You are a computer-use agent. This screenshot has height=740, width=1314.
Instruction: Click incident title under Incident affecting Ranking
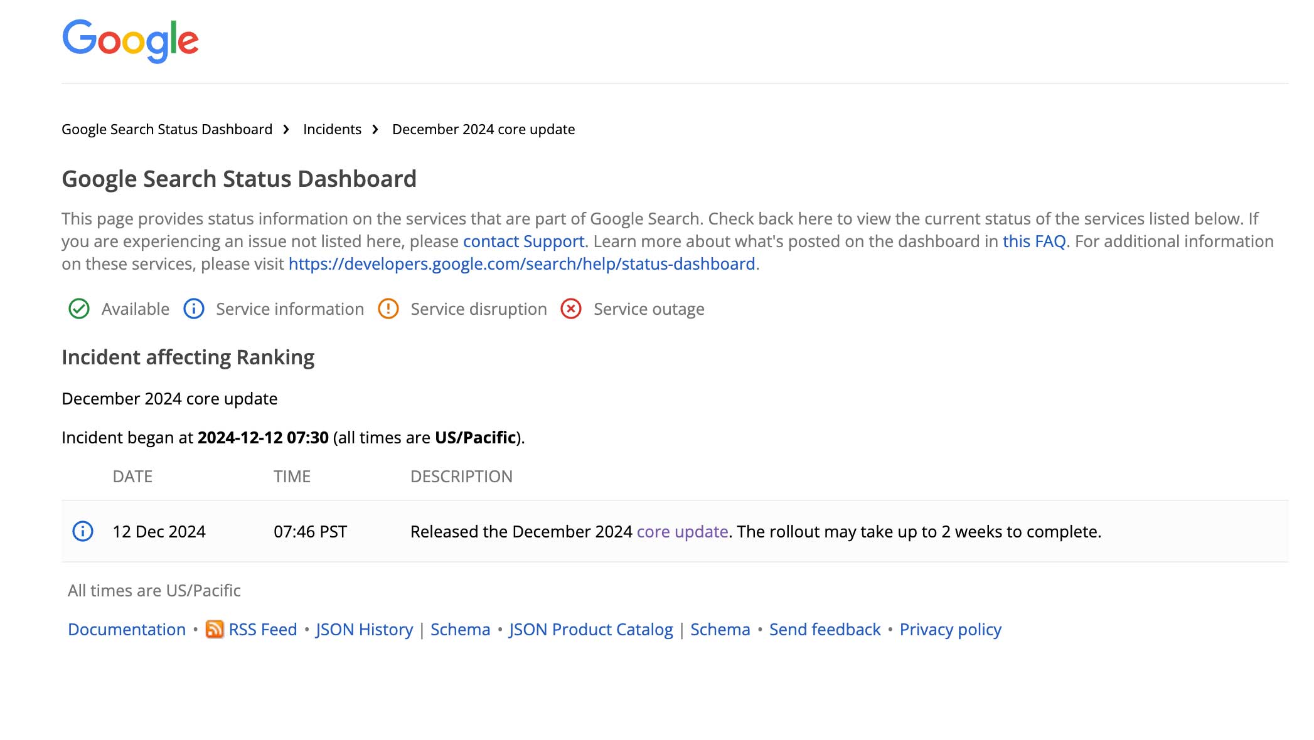point(169,399)
